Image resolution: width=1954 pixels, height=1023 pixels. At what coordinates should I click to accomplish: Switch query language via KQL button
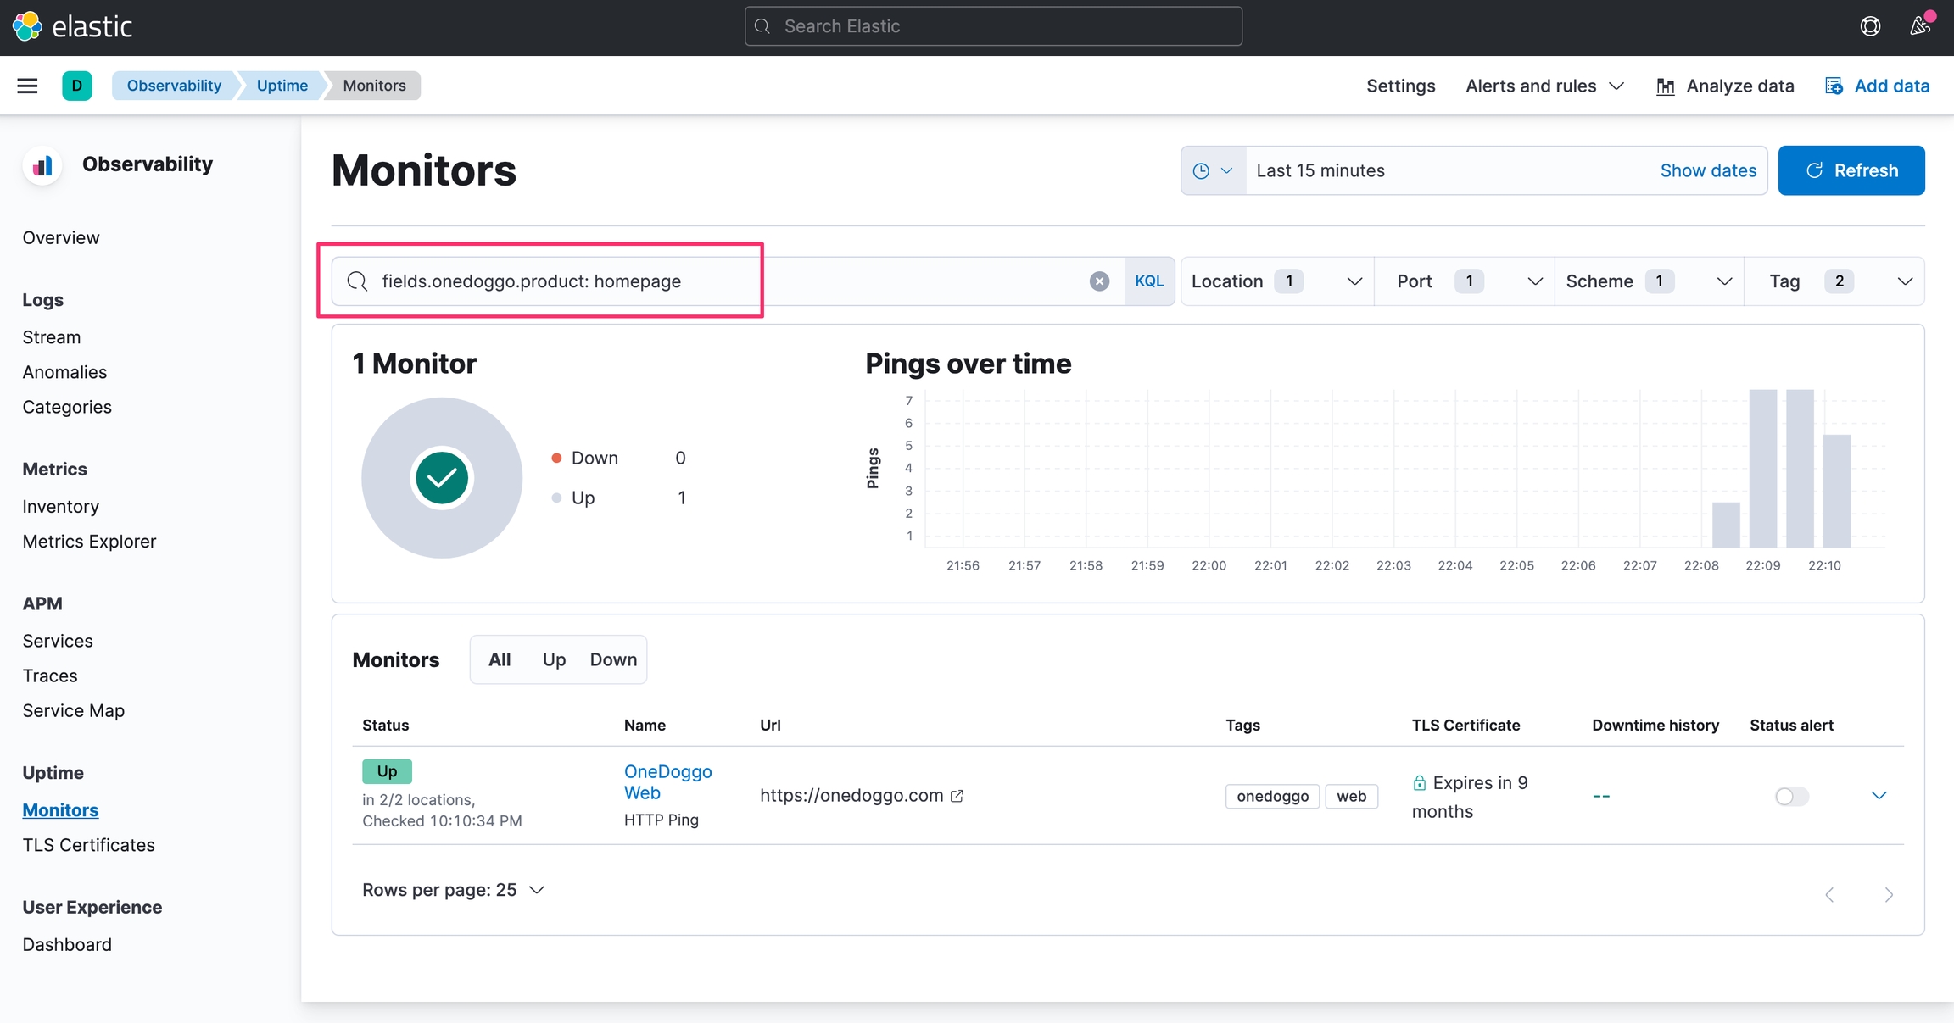tap(1149, 281)
